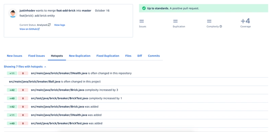Click +11 badge on IHealth.java often changed row
The height and width of the screenshot is (132, 271).
tap(12, 73)
